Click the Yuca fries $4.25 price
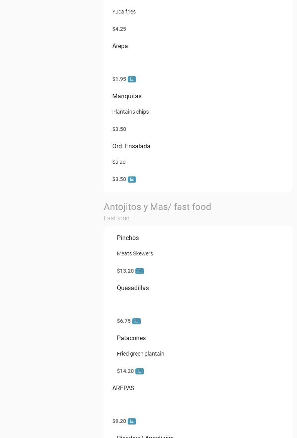Viewport: 297px width, 438px height. pyautogui.click(x=119, y=29)
